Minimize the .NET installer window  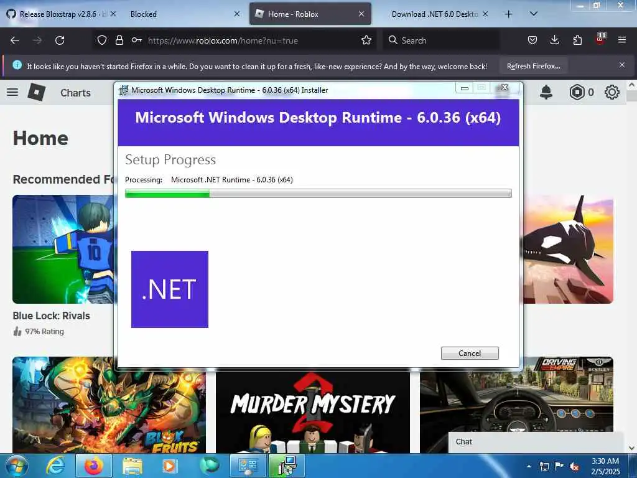tap(465, 88)
